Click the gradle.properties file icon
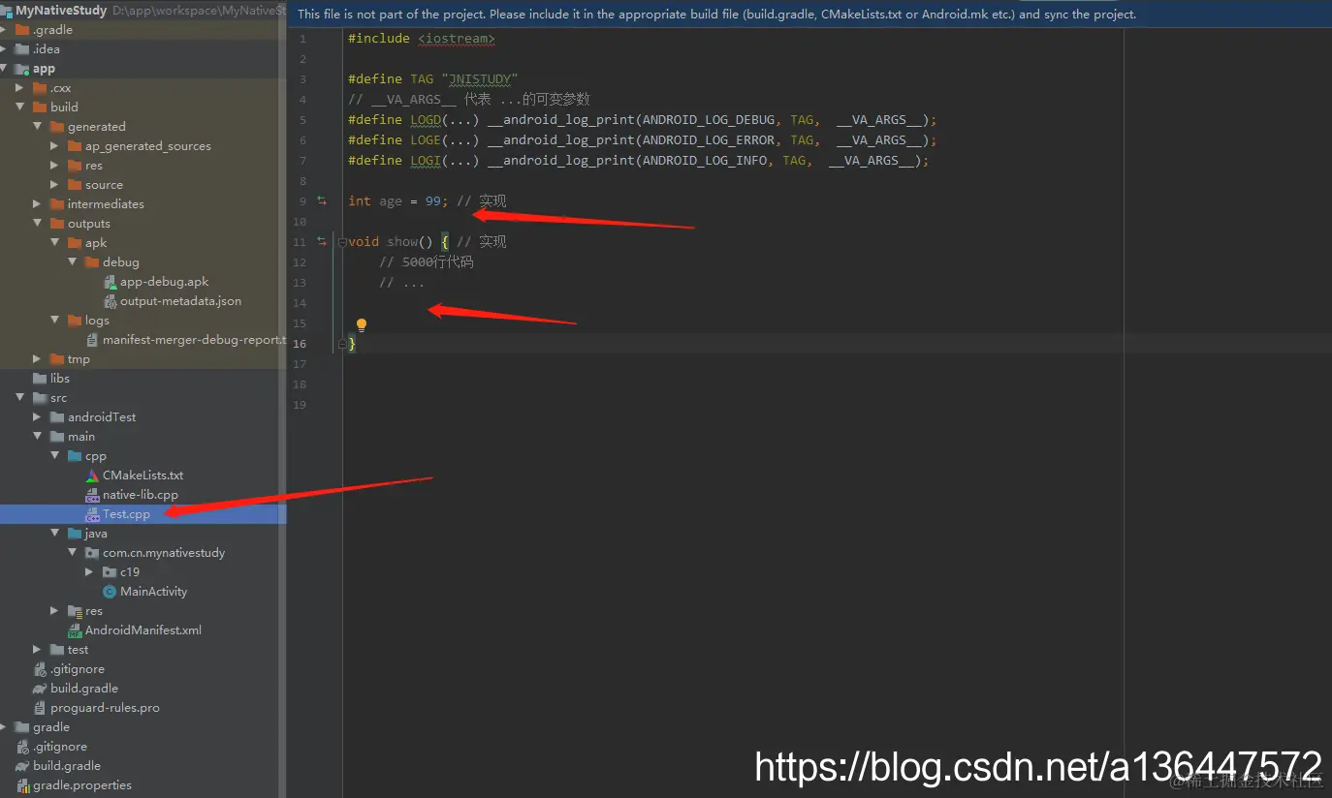1332x798 pixels. pyautogui.click(x=22, y=785)
